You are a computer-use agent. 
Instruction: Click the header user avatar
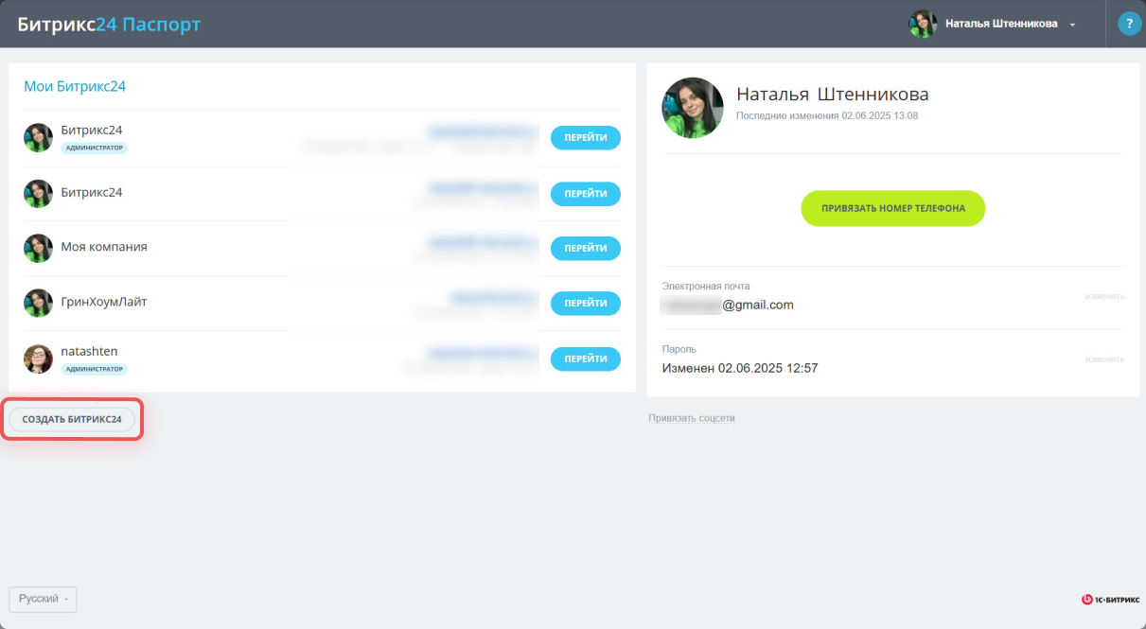click(923, 24)
